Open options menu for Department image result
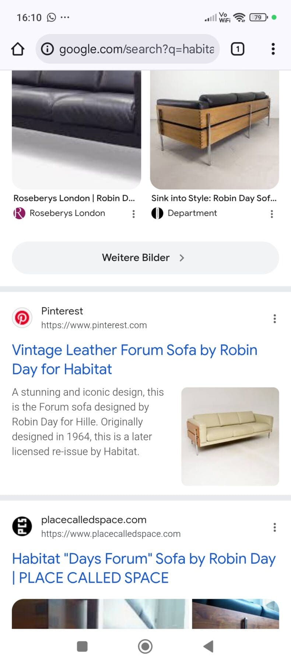Screen dimensions: 291x664 271,214
